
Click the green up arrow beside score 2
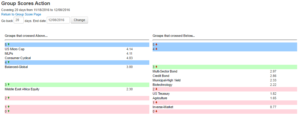[9, 98]
